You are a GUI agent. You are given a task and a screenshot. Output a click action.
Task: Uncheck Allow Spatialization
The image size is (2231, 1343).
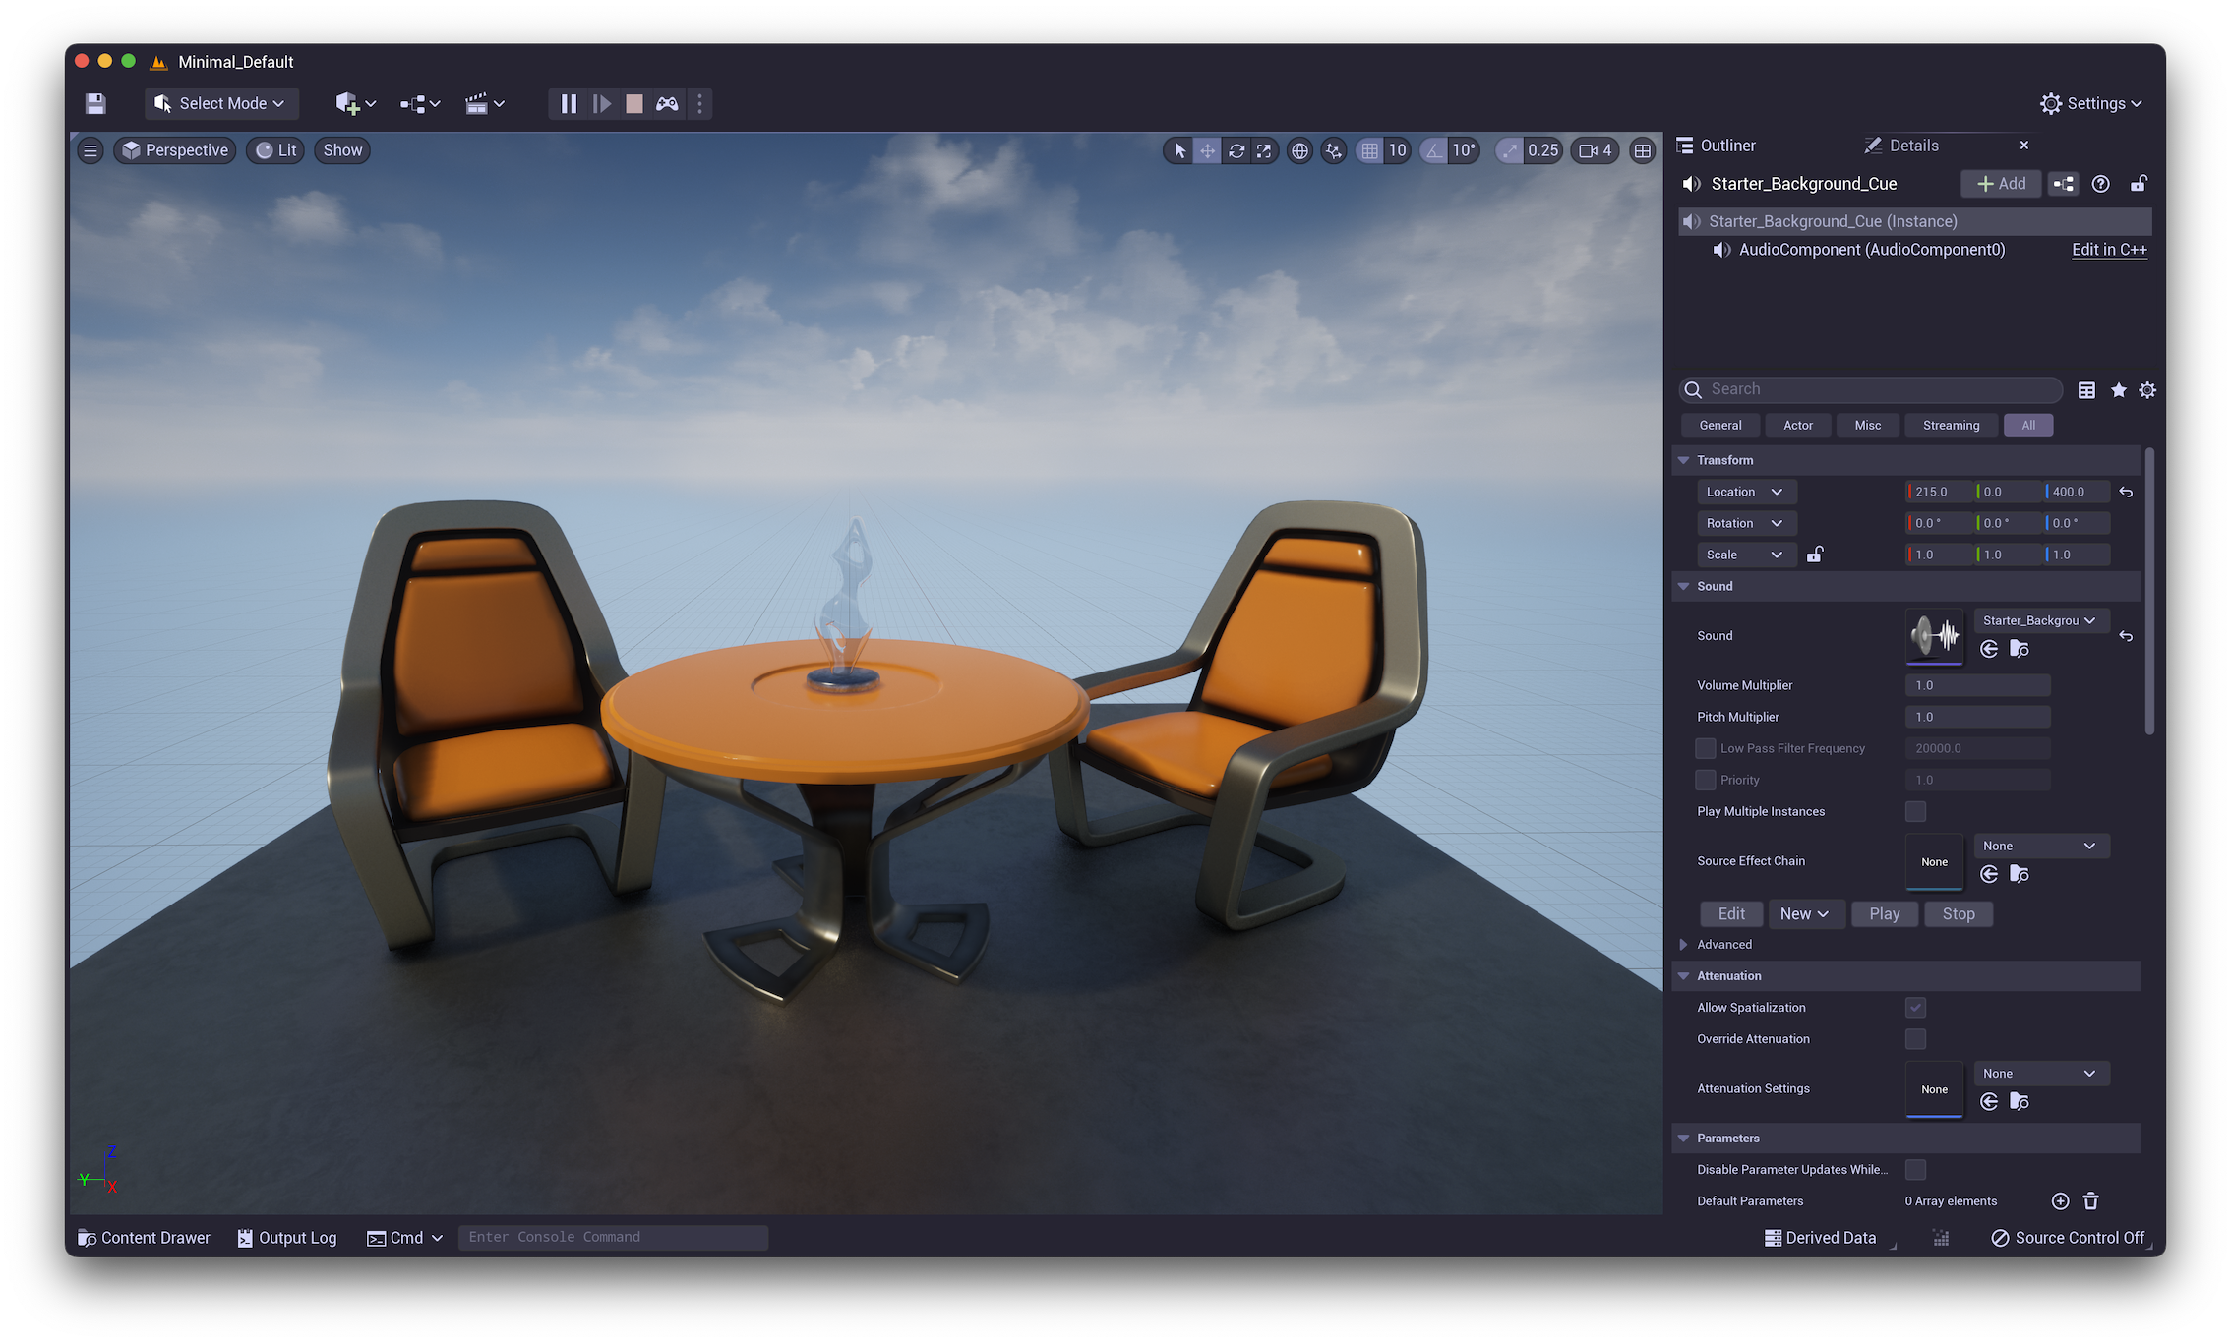tap(1914, 1007)
